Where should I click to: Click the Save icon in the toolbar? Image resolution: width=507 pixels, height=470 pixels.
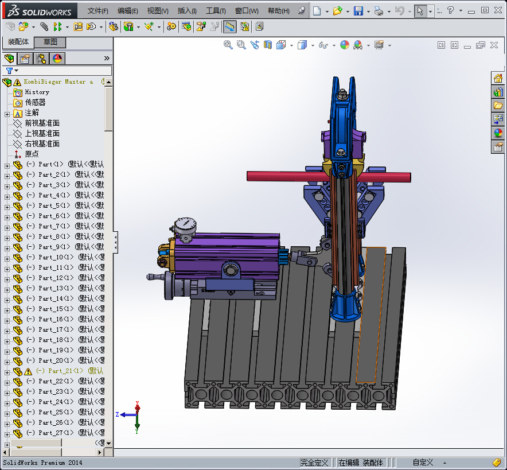pos(358,11)
